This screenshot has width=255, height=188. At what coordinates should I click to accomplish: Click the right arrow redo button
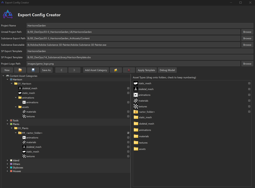pyautogui.click(x=74, y=70)
